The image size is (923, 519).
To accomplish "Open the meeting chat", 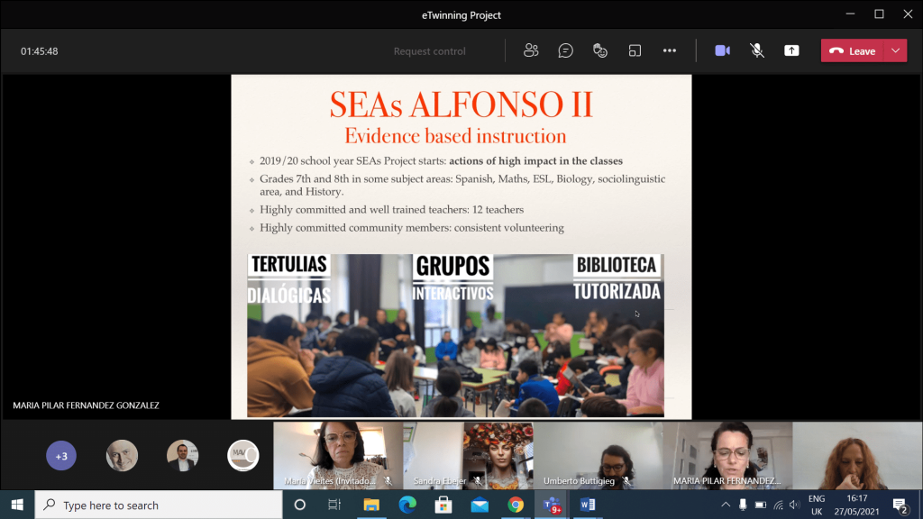I will (x=565, y=51).
